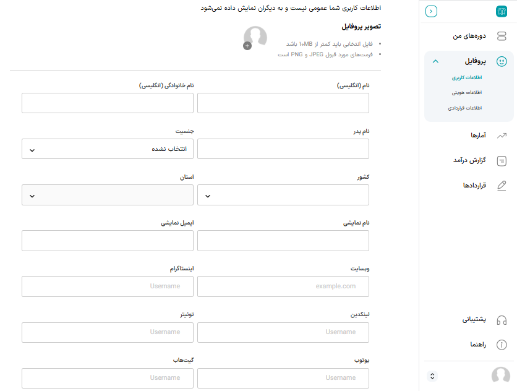Click the profile smiley face icon
The width and height of the screenshot is (517, 391).
(x=502, y=61)
